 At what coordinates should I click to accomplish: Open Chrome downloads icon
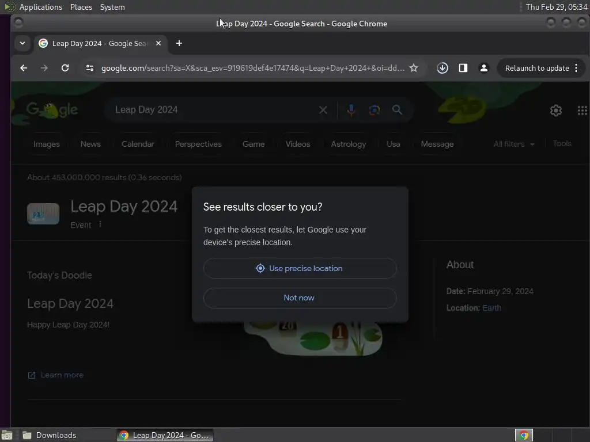442,68
